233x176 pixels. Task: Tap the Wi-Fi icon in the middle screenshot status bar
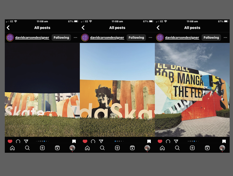pyautogui.click(x=91, y=21)
